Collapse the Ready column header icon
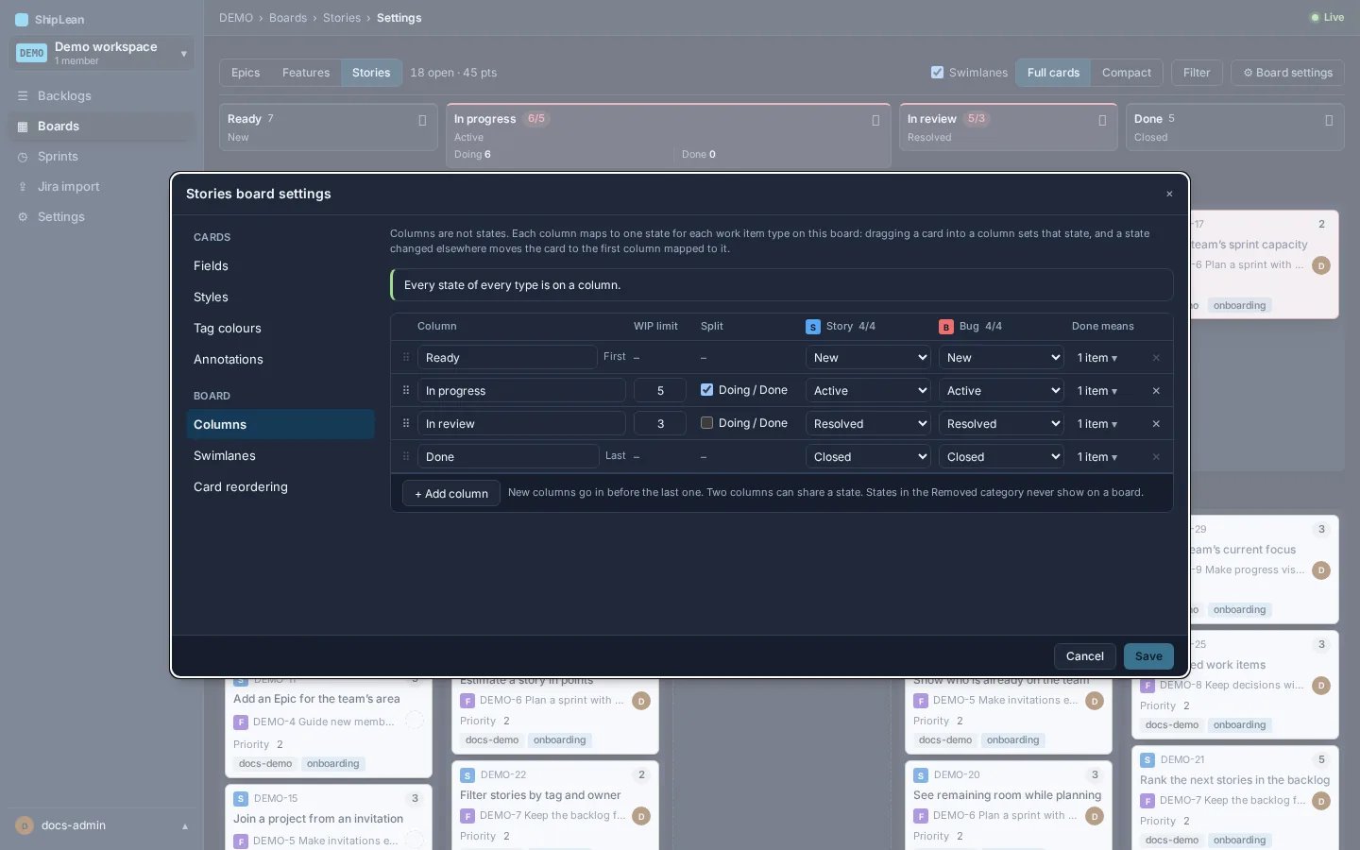This screenshot has width=1360, height=850. (x=422, y=120)
